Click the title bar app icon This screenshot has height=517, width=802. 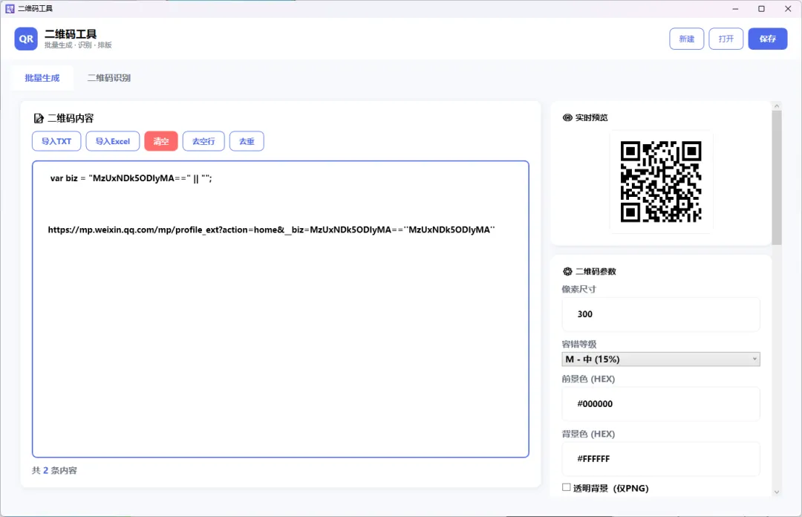(10, 9)
